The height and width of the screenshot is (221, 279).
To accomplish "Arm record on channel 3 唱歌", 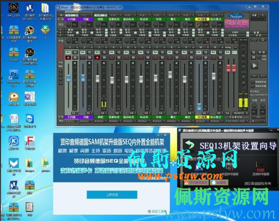I will point(97,57).
